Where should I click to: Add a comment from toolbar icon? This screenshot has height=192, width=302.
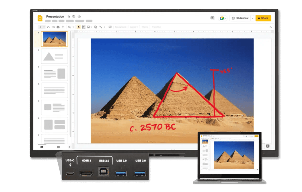point(110,27)
